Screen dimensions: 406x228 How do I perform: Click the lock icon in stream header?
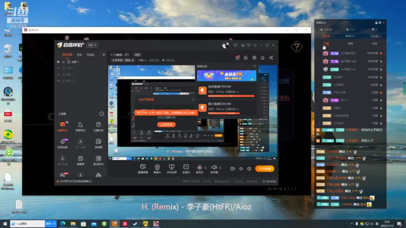[246, 58]
